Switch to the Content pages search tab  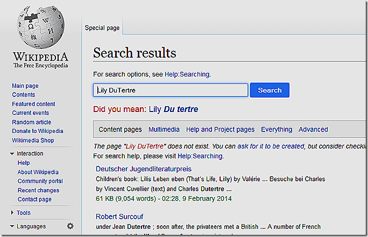120,129
